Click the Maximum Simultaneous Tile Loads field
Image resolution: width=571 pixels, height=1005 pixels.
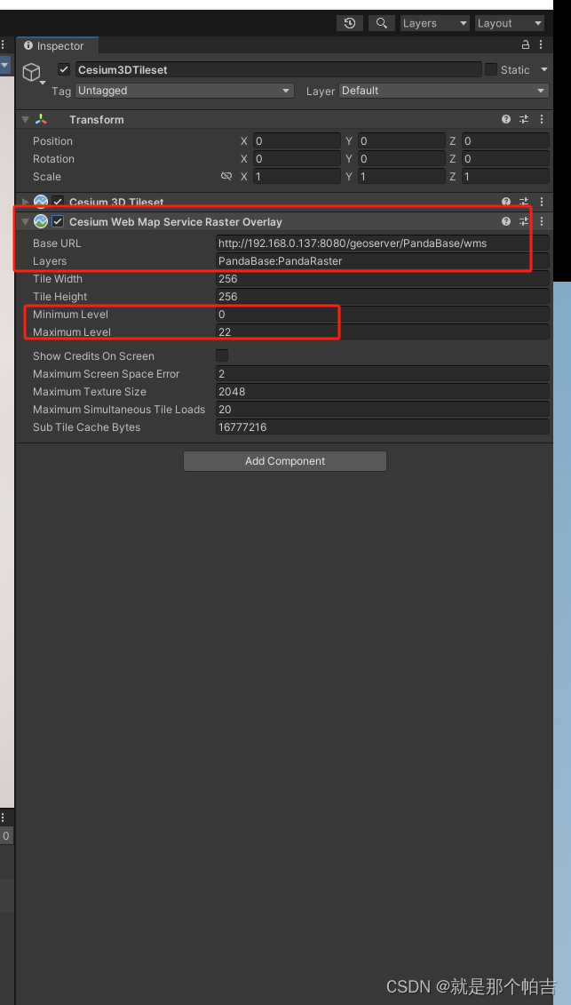click(383, 410)
